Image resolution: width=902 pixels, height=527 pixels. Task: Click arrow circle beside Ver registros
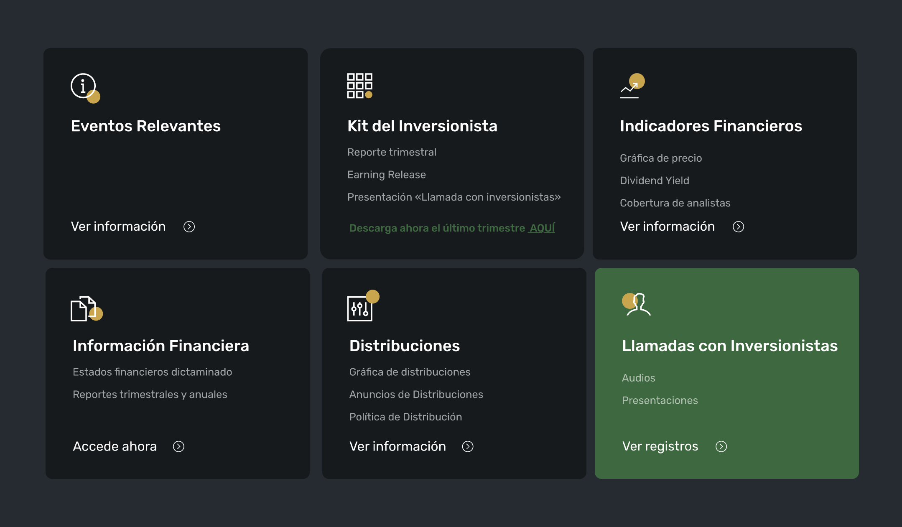point(721,446)
